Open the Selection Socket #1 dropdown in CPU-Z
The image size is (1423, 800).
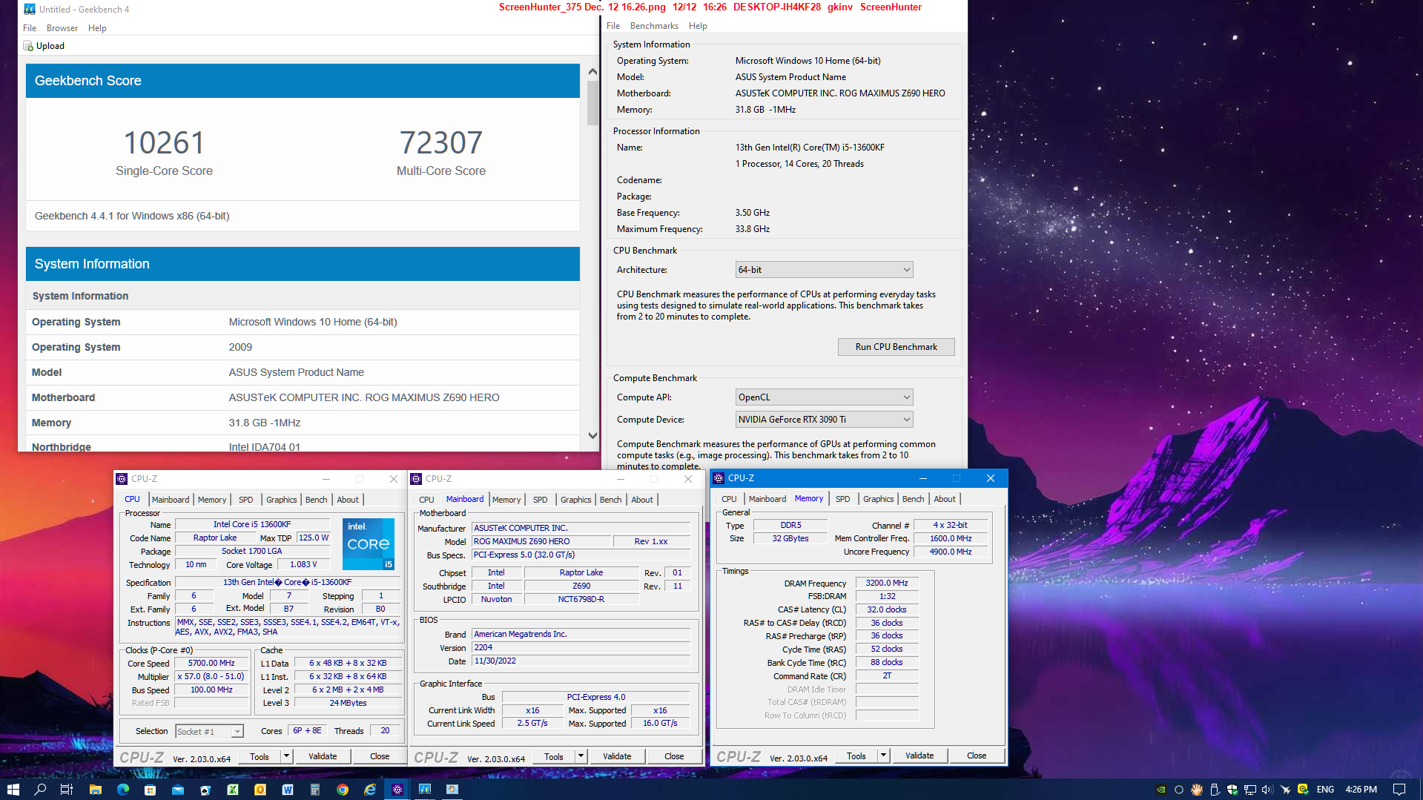pos(209,732)
